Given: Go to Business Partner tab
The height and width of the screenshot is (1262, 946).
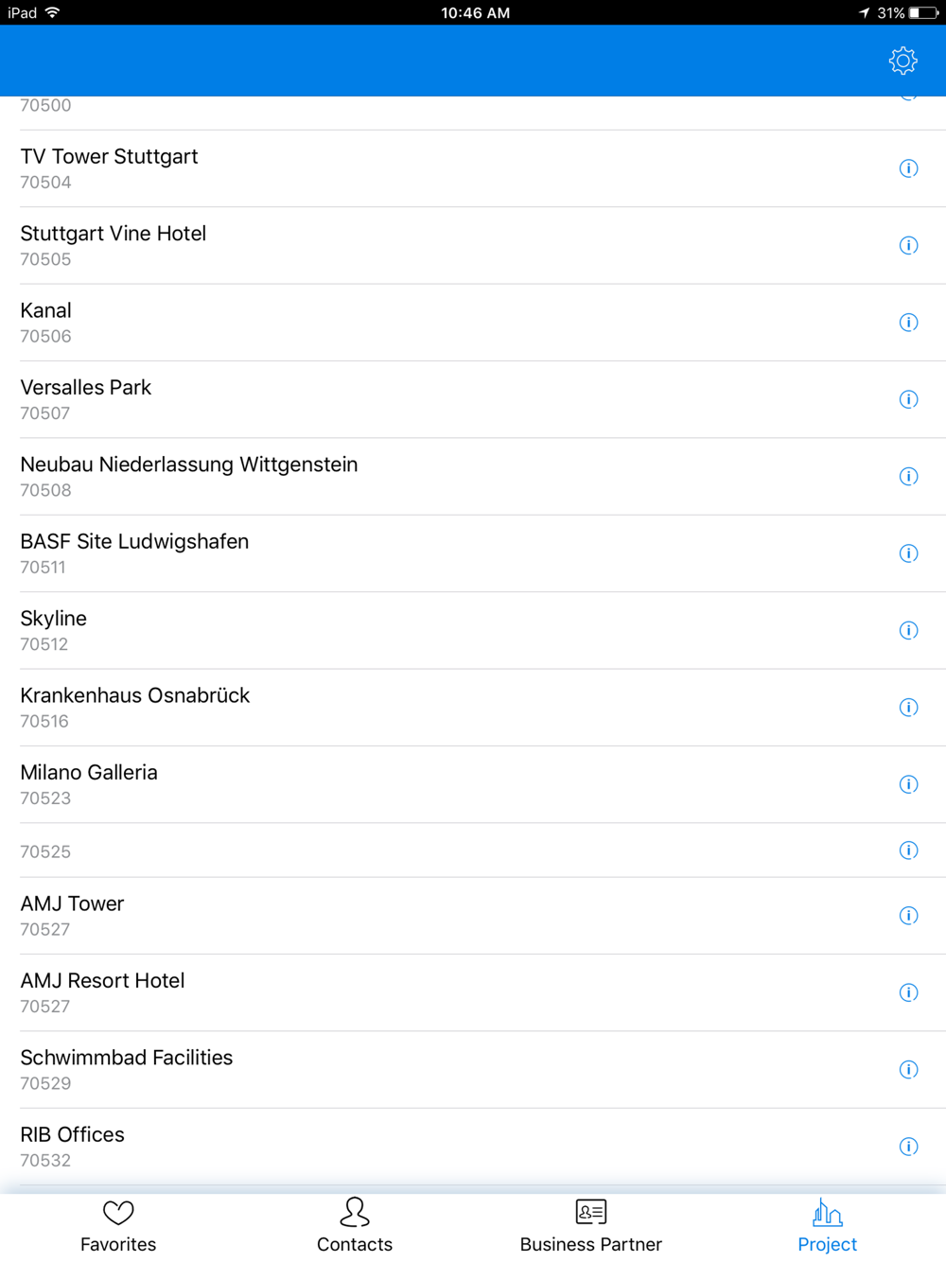Looking at the screenshot, I should pos(591,1226).
